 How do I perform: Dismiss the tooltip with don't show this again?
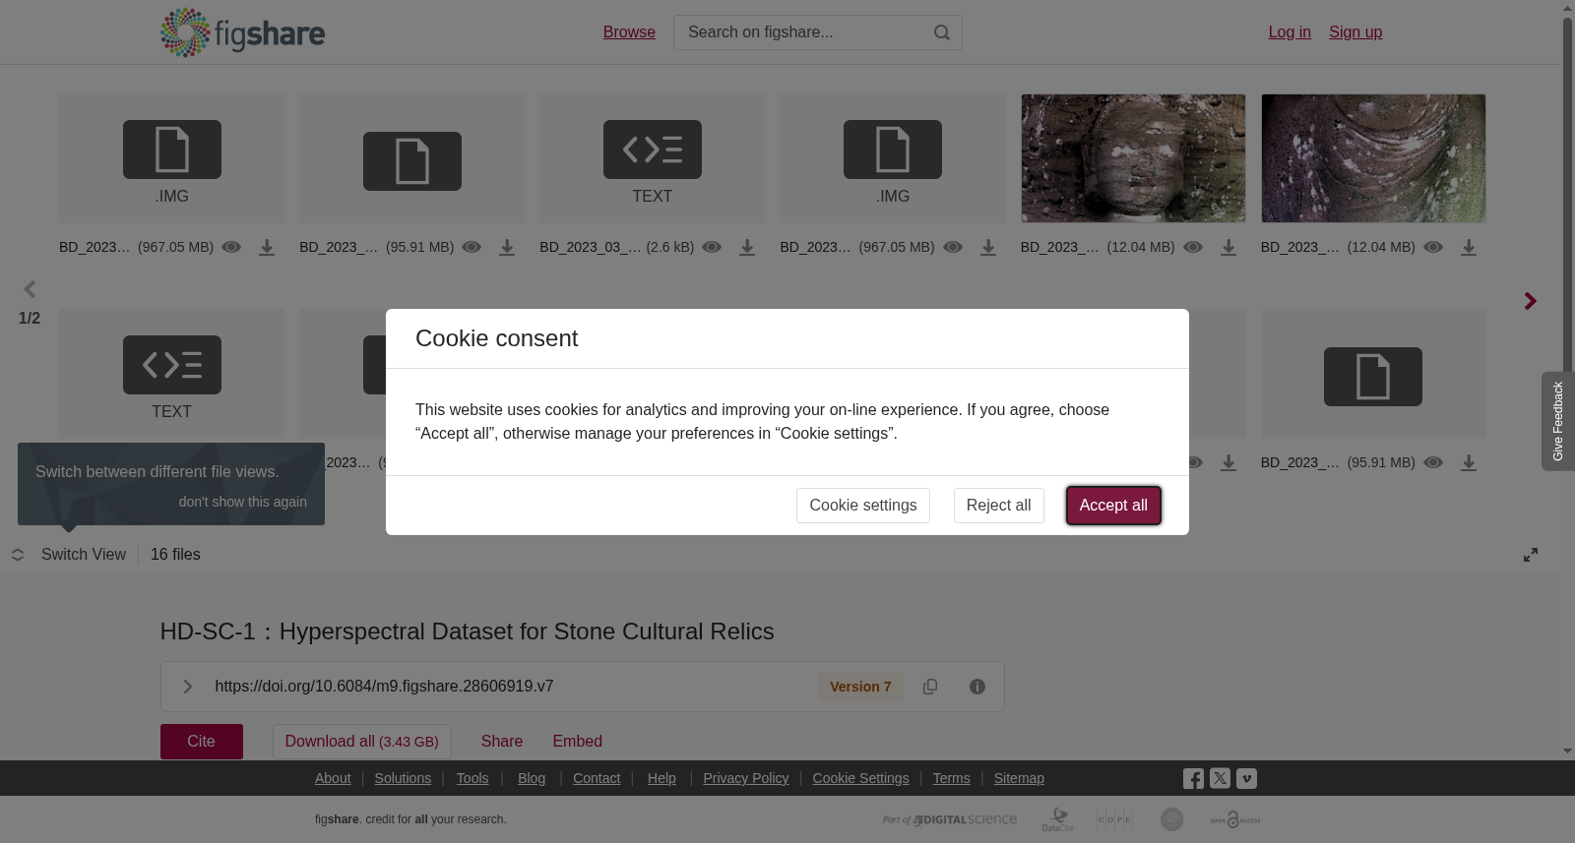243,502
